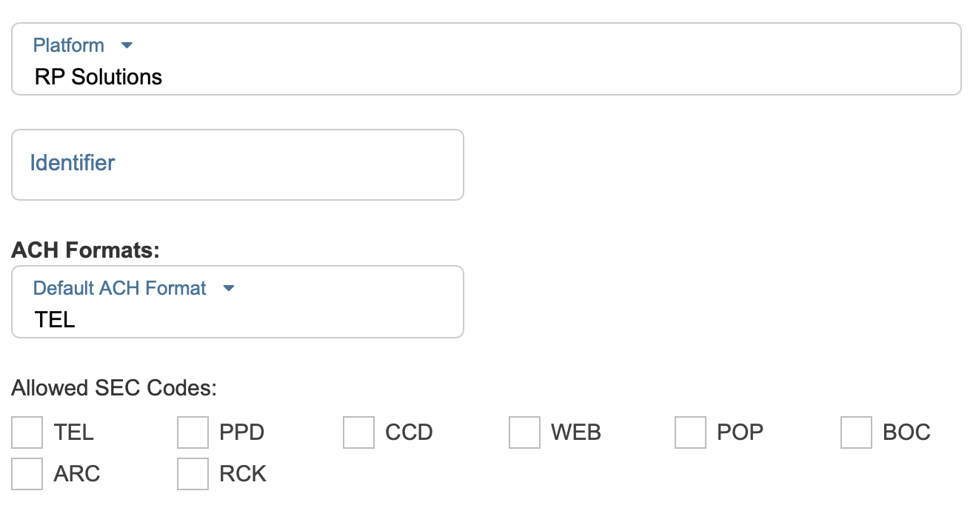Click the BOC label text
The width and height of the screenshot is (973, 508).
click(x=906, y=432)
